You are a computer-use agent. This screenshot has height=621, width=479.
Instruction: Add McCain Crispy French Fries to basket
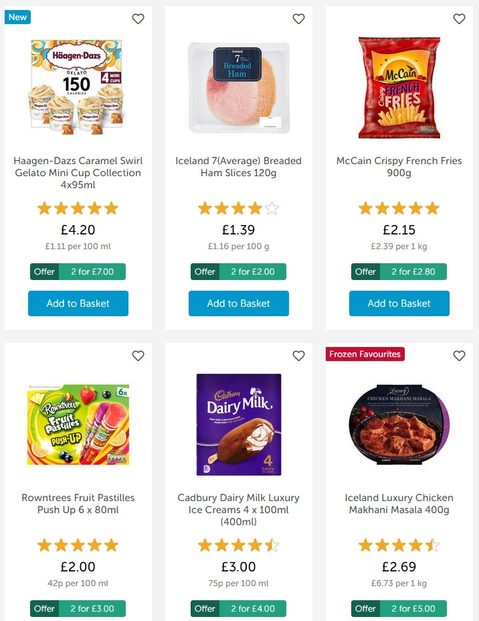tap(399, 303)
